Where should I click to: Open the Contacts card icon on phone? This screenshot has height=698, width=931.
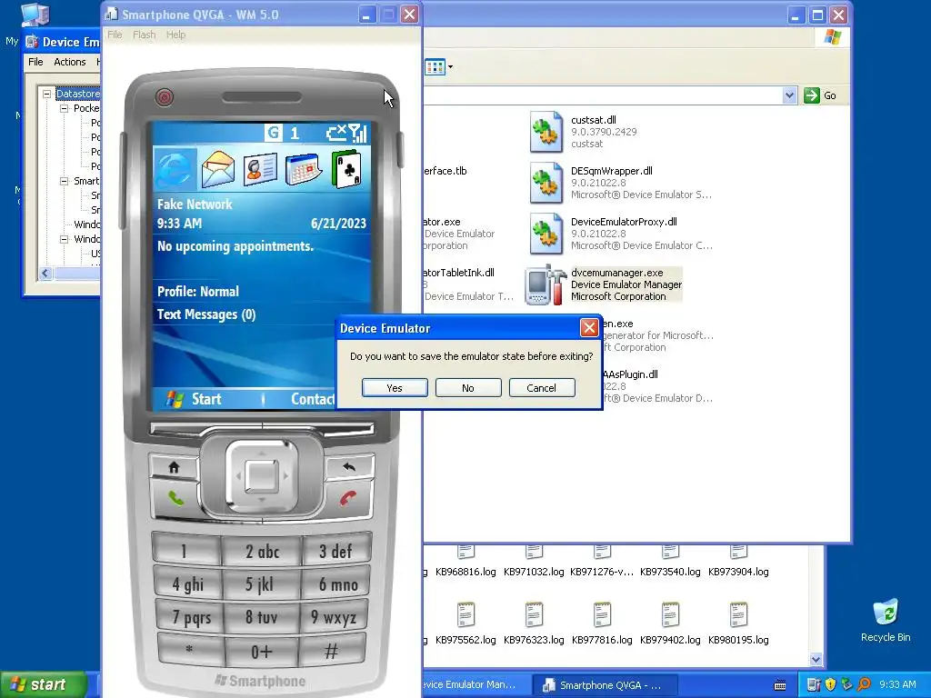pyautogui.click(x=260, y=169)
